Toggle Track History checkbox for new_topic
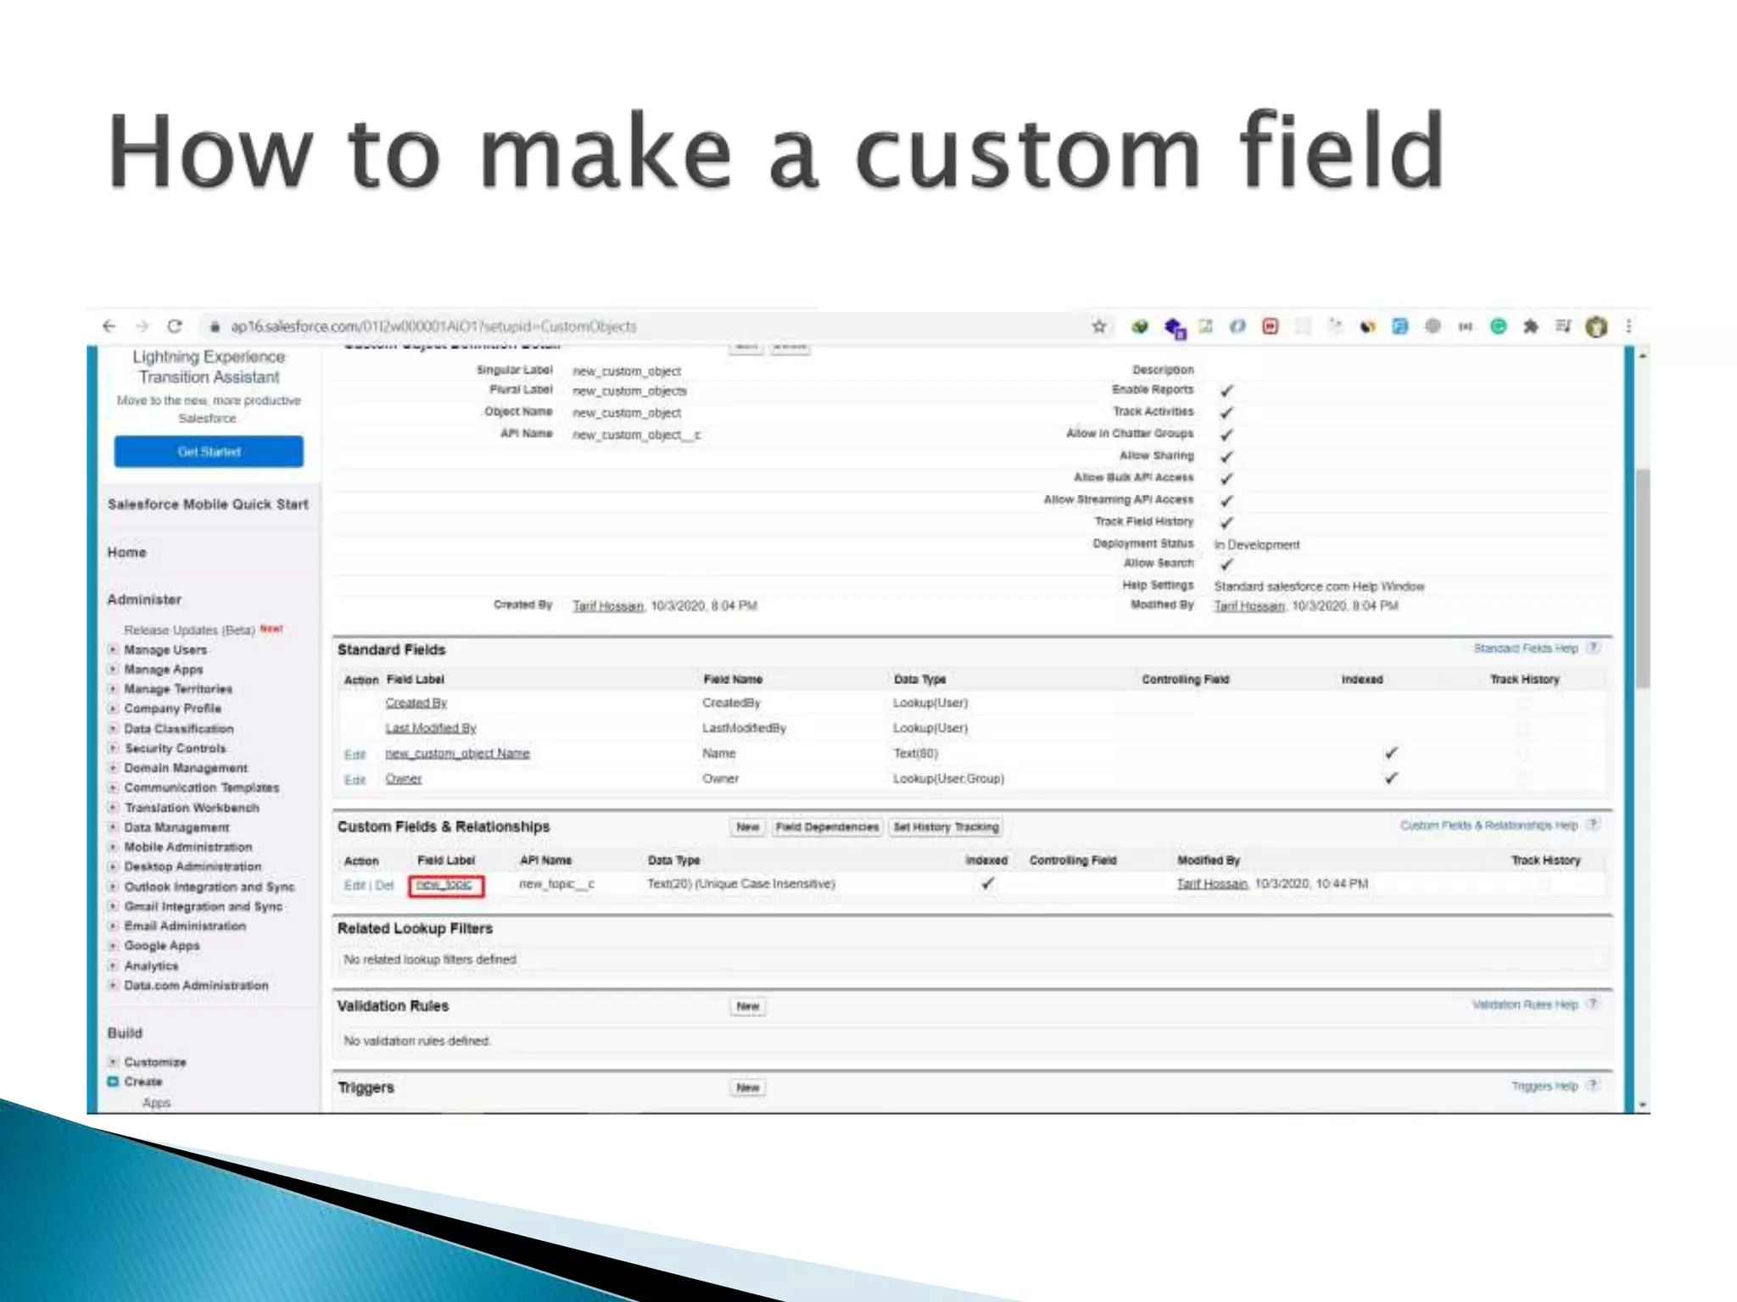1737x1302 pixels. (x=1544, y=884)
